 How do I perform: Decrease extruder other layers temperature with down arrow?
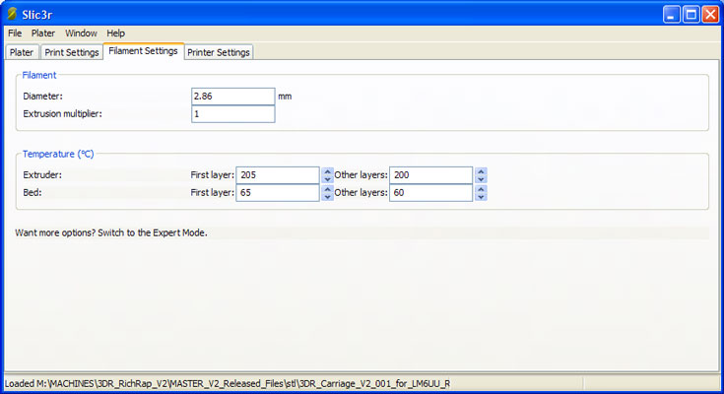click(481, 179)
